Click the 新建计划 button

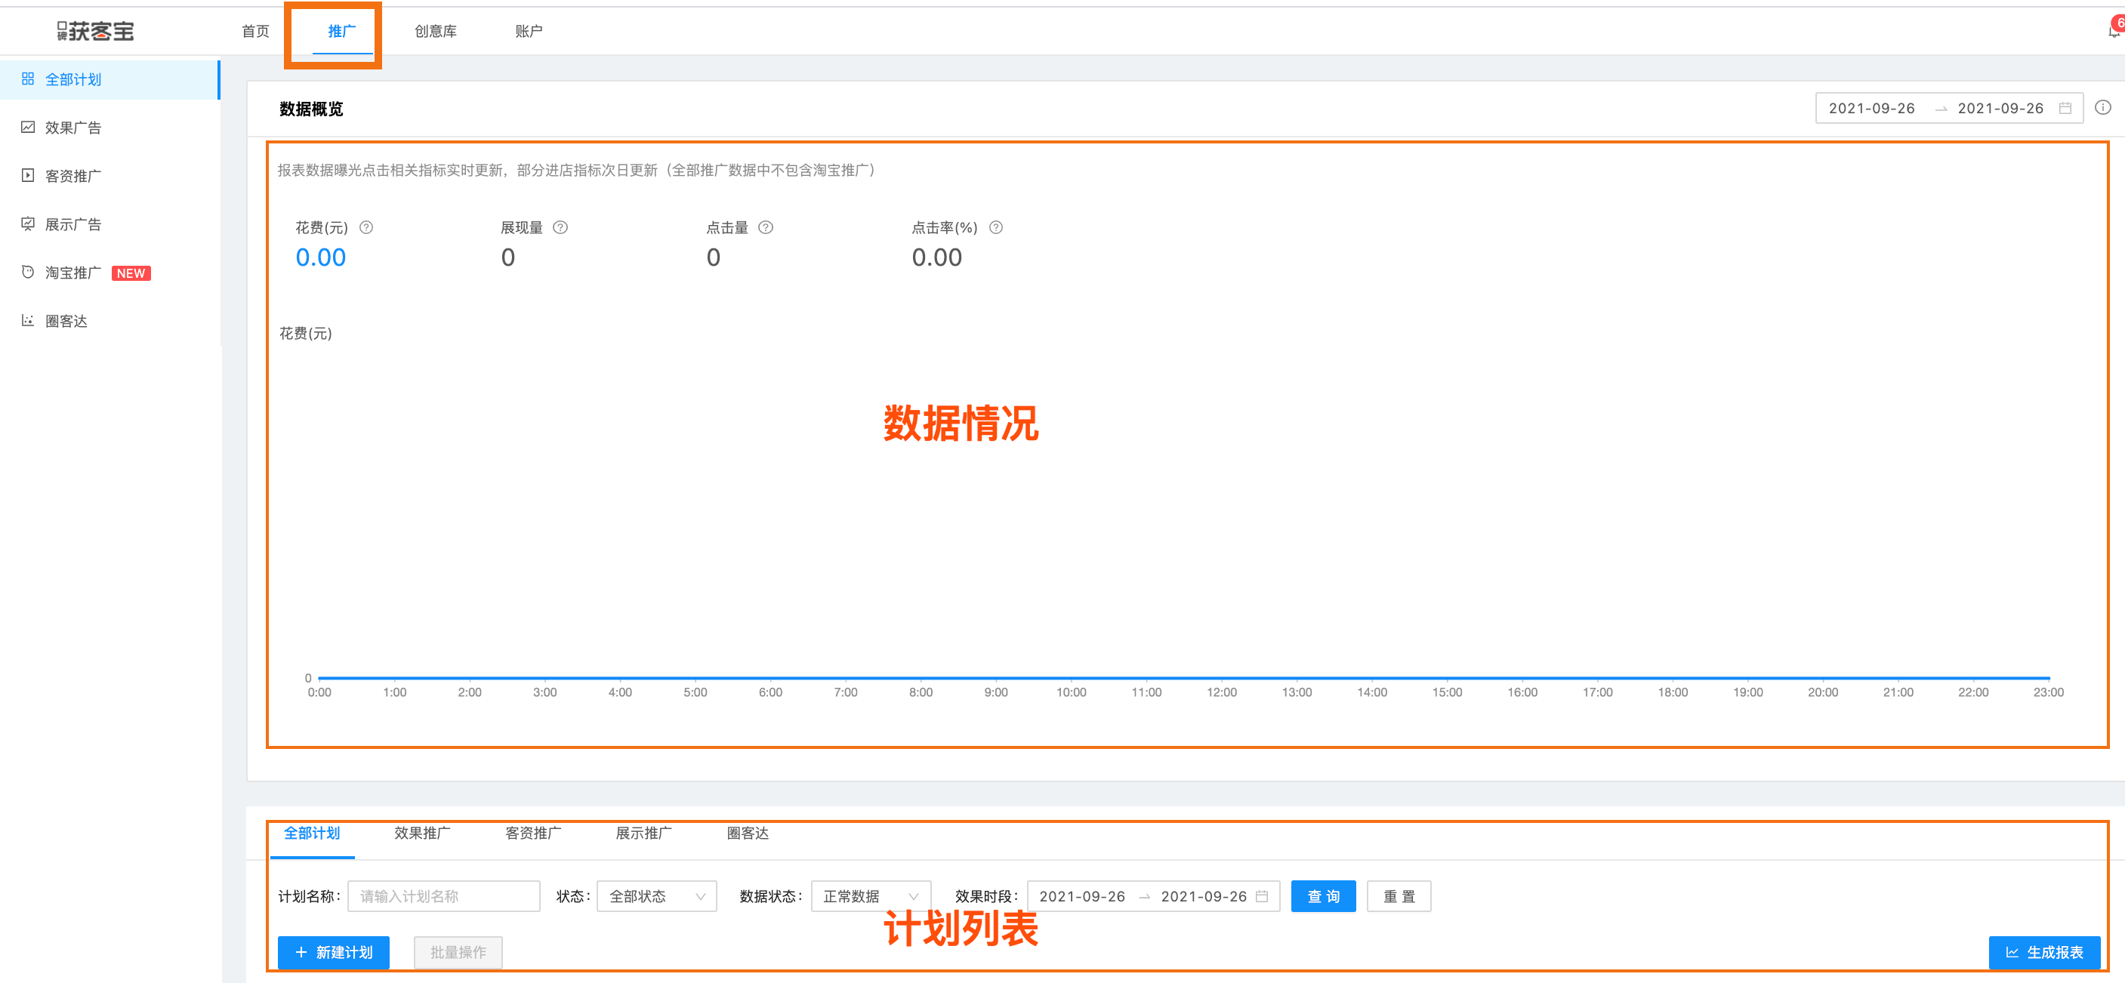pos(333,953)
